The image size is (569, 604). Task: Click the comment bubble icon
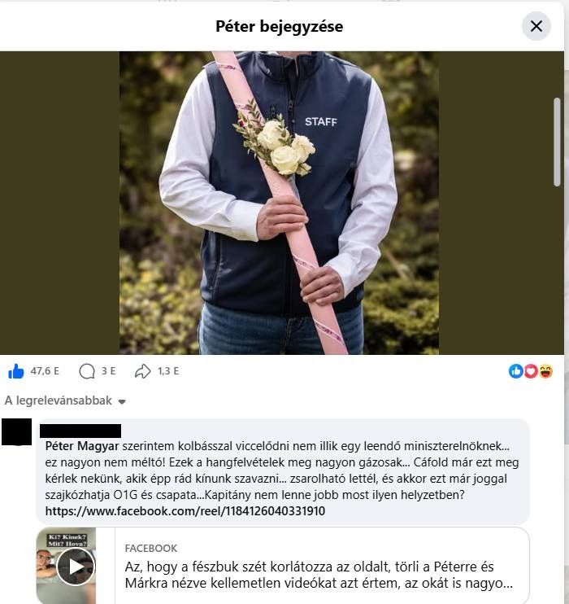click(87, 371)
